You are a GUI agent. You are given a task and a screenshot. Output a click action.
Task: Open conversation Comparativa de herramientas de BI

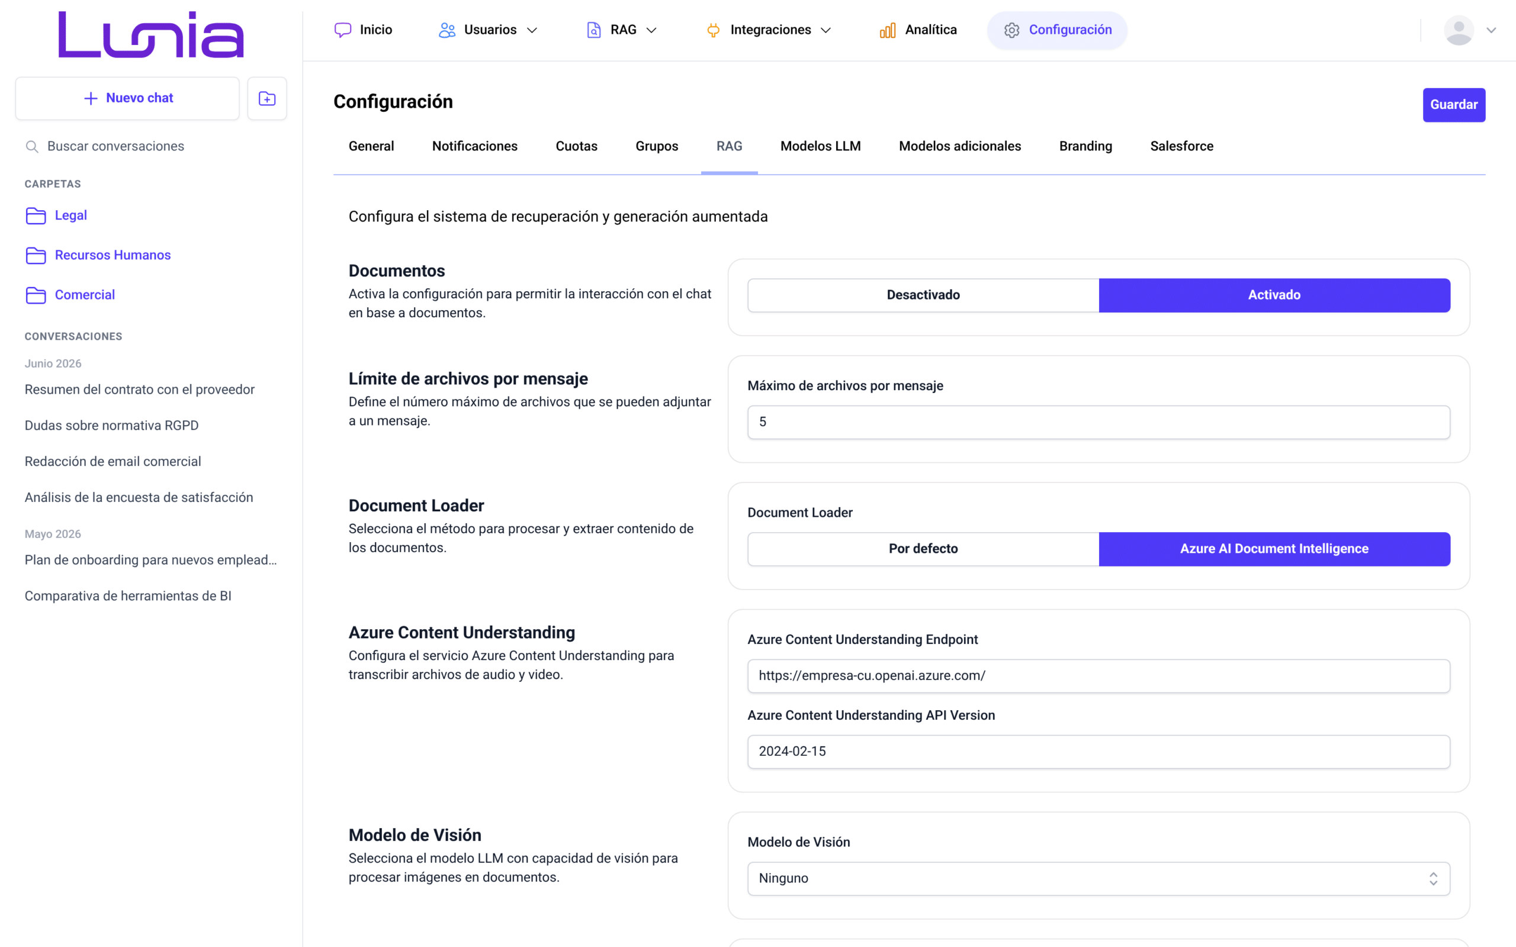coord(128,596)
